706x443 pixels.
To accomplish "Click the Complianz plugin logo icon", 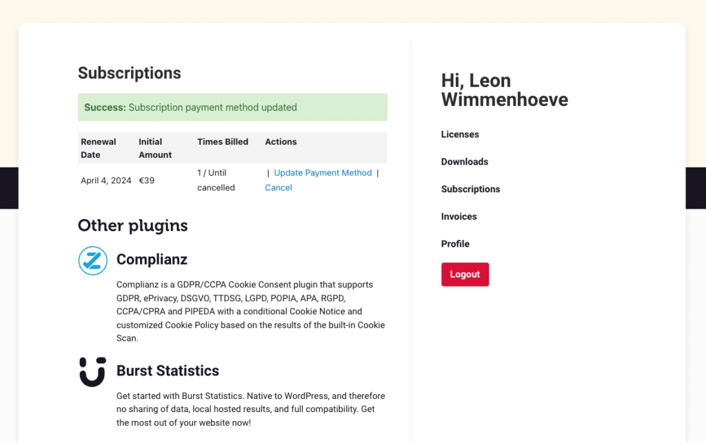I will [x=93, y=260].
